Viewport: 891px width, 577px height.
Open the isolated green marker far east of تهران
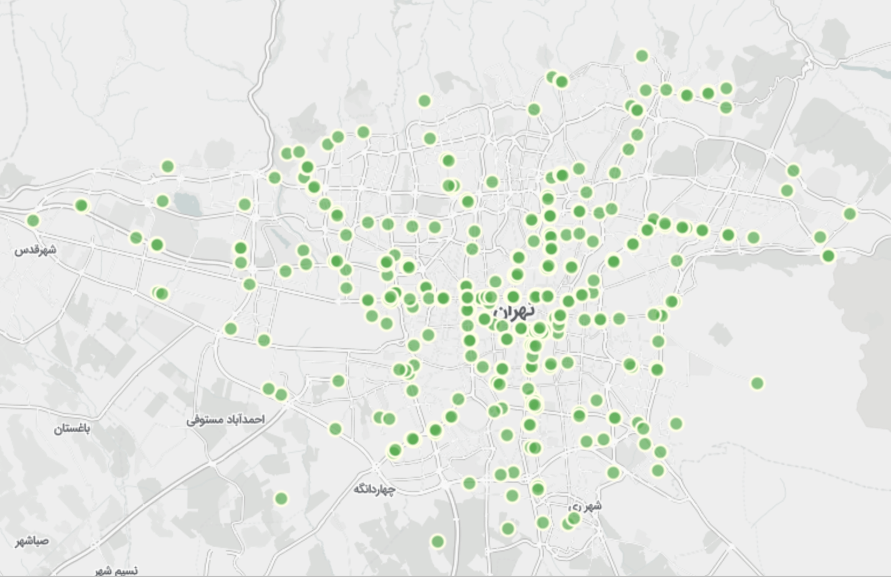click(x=757, y=383)
